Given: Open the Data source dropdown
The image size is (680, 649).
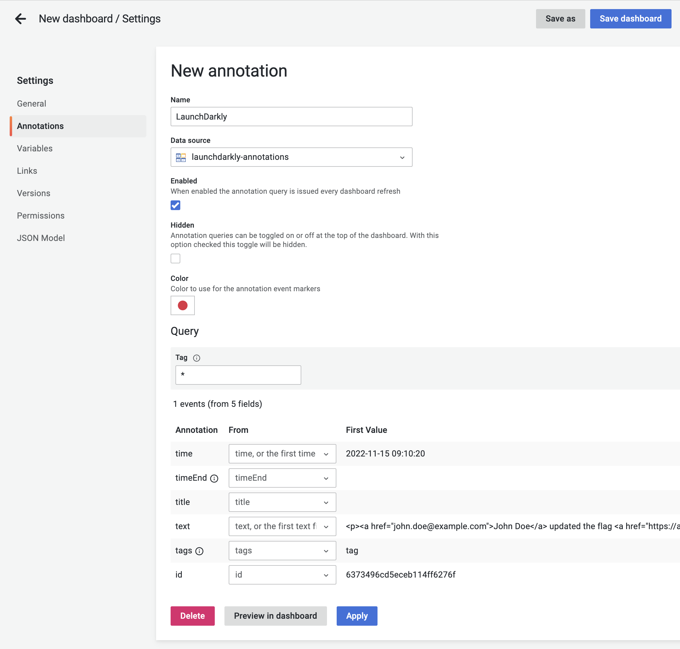Looking at the screenshot, I should tap(291, 157).
